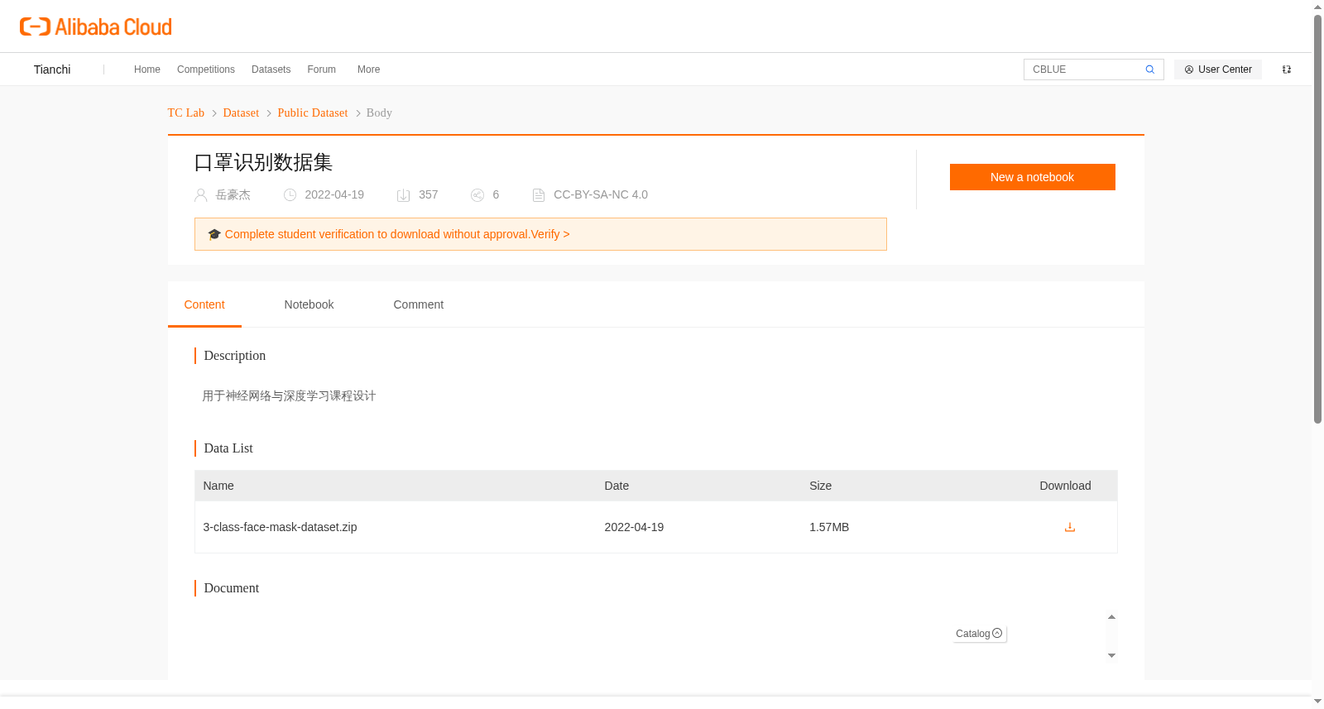The width and height of the screenshot is (1324, 709).
Task: Click the 1.57MB size cell
Action: coord(829,527)
